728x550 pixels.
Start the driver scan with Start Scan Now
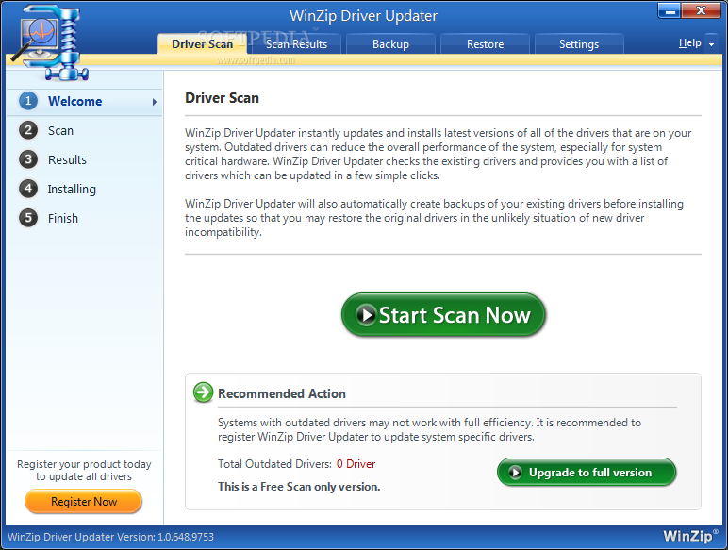tap(443, 315)
